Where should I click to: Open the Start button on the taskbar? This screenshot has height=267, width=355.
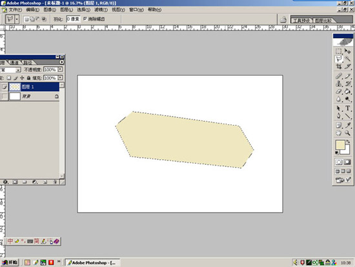click(10, 262)
